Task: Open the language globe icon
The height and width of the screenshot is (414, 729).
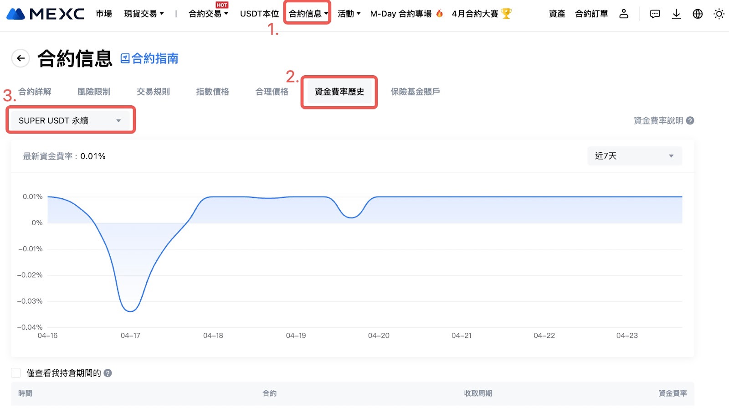Action: (698, 14)
